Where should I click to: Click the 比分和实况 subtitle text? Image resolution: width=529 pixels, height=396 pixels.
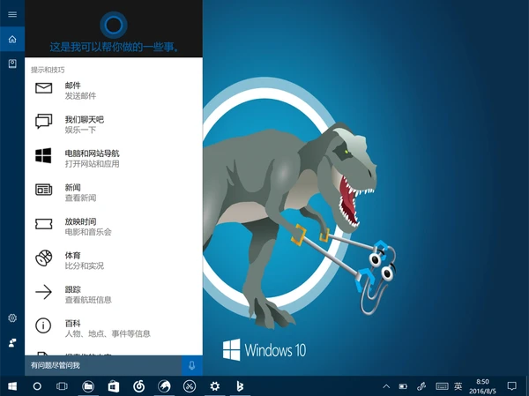click(x=85, y=266)
